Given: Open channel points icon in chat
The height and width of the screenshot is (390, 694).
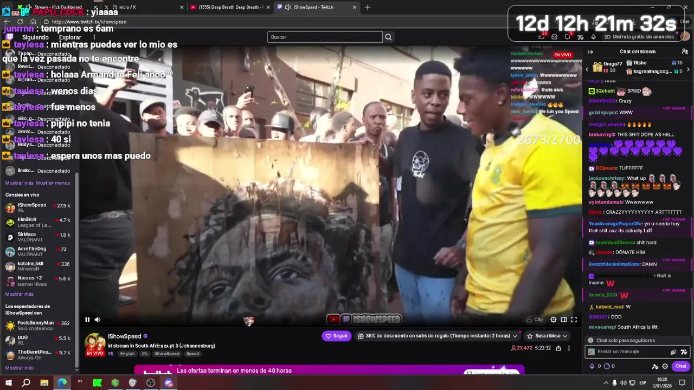Looking at the screenshot, I should (x=606, y=366).
